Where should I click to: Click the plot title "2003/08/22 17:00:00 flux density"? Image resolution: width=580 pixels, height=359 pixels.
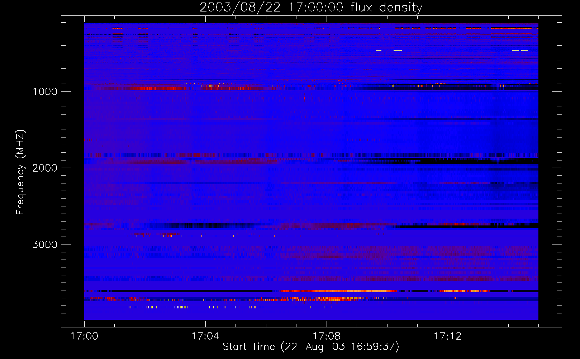(311, 7)
